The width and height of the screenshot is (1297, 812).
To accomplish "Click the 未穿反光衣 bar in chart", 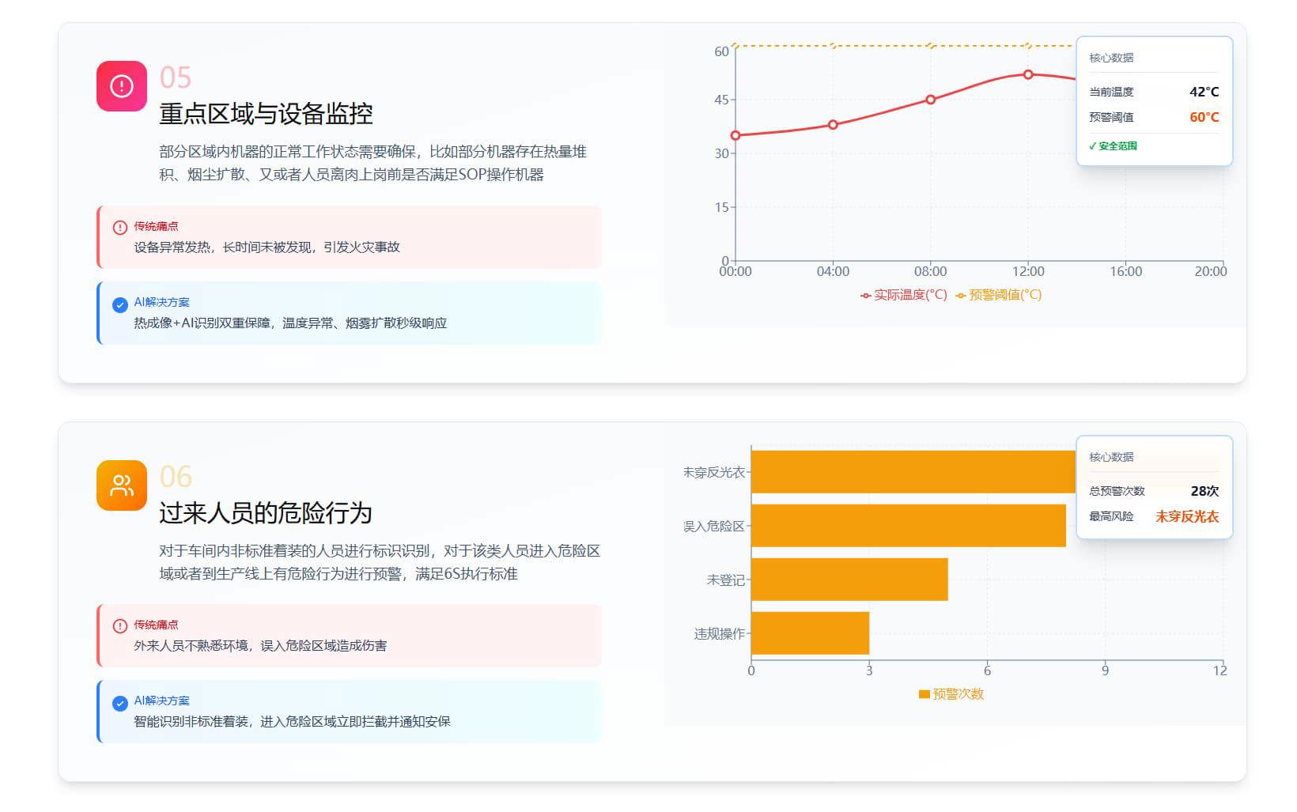I will [909, 472].
